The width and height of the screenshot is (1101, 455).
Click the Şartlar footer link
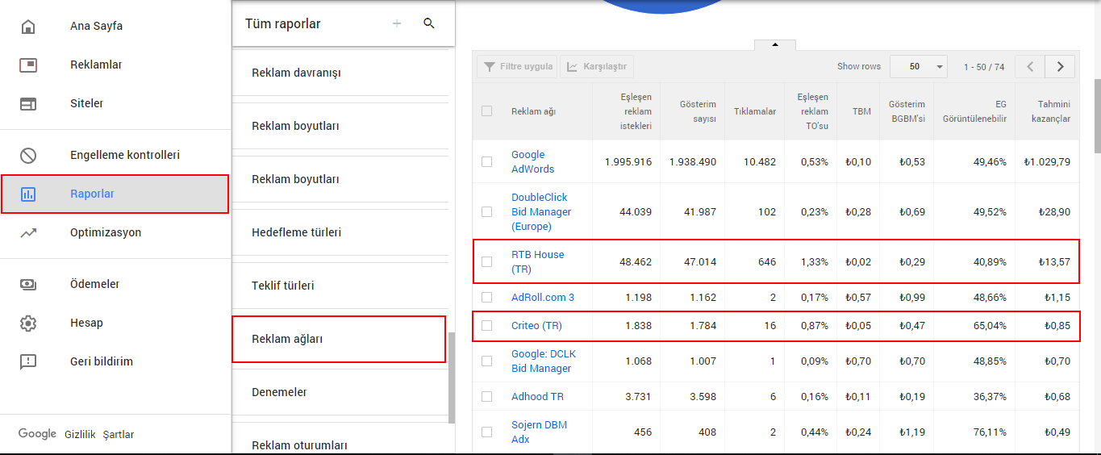point(119,434)
